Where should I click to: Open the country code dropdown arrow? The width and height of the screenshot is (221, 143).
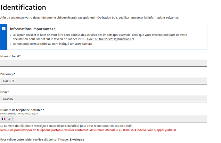[x=13, y=119]
